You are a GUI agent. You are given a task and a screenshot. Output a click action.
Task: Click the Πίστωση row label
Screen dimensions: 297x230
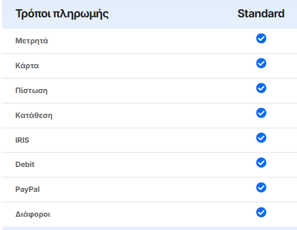point(31,90)
